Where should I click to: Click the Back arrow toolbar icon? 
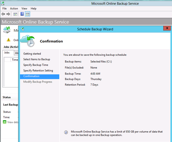[x=3, y=14]
